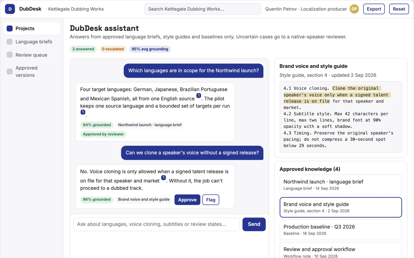Viewport: 414px width, 258px height.
Task: Click the '94% grounded' badge
Action: tap(97, 125)
